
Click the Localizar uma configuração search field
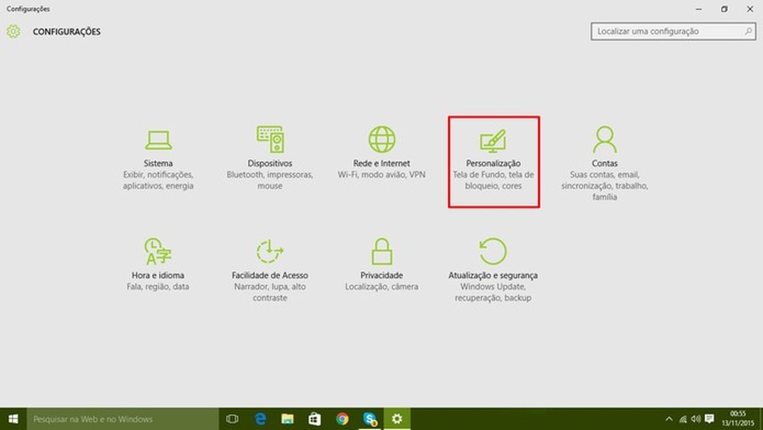coord(673,31)
